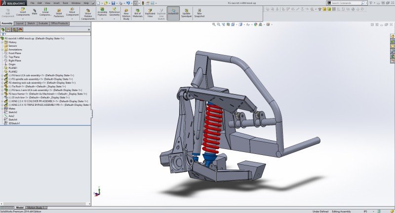Open DisplayManager tab icon
Screen dimensions: 395x213
pos(20,30)
